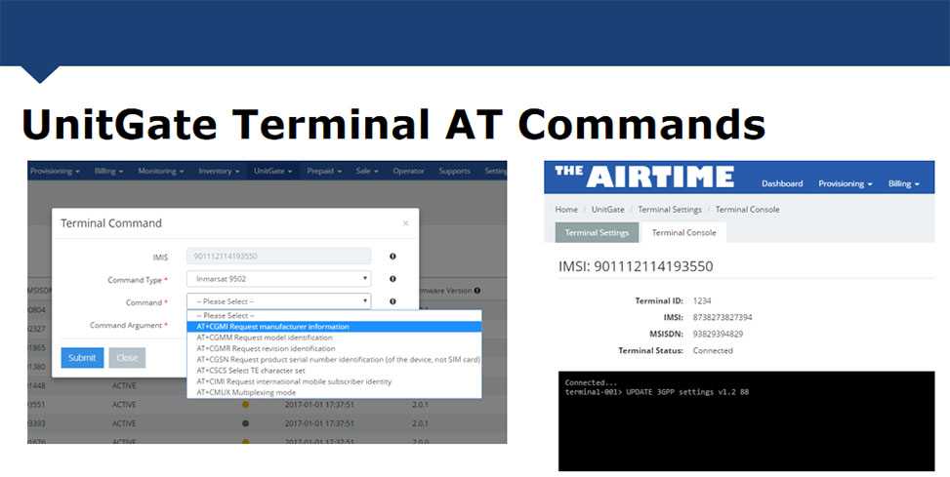Select AT+CGMR Request revision identification
Viewport: 950px width, 477px height.
tap(335, 348)
